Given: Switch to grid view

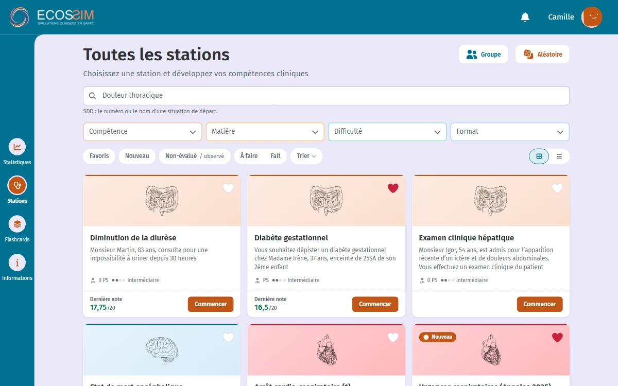Looking at the screenshot, I should 539,156.
